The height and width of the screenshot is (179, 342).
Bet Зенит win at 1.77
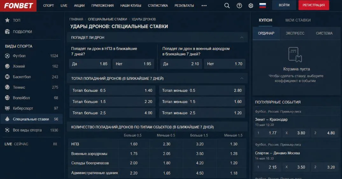(x=268, y=133)
